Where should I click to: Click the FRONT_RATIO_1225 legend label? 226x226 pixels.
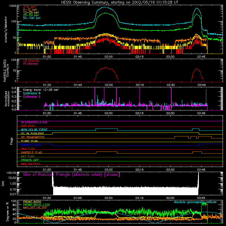tap(36, 205)
